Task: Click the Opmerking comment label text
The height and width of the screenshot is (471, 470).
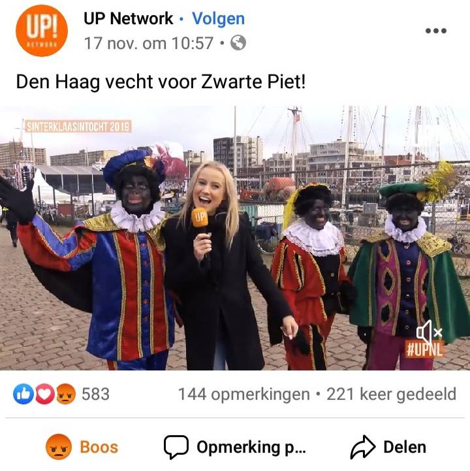Action: point(251,447)
